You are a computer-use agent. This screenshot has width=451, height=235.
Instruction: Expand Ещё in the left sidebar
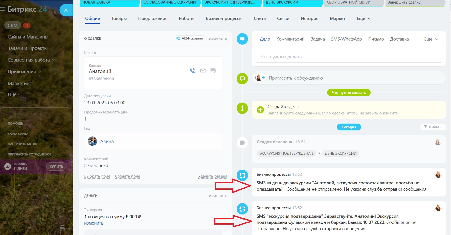coord(13,94)
